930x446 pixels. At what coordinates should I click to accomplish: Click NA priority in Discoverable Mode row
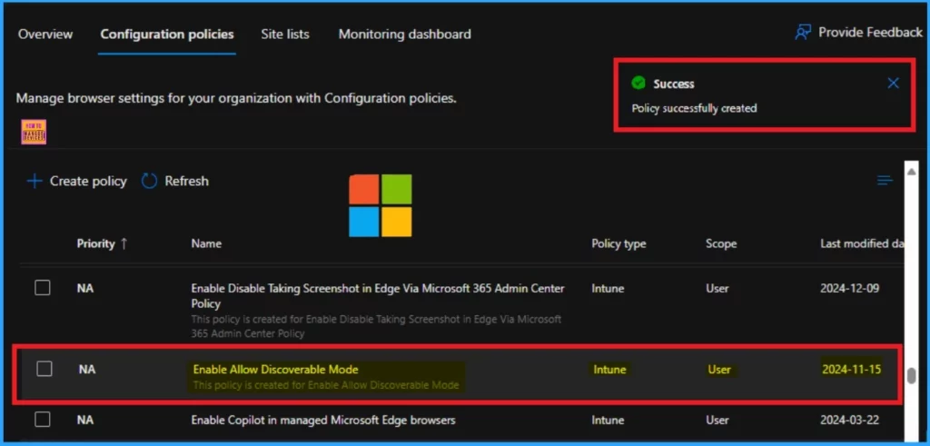[x=87, y=369]
